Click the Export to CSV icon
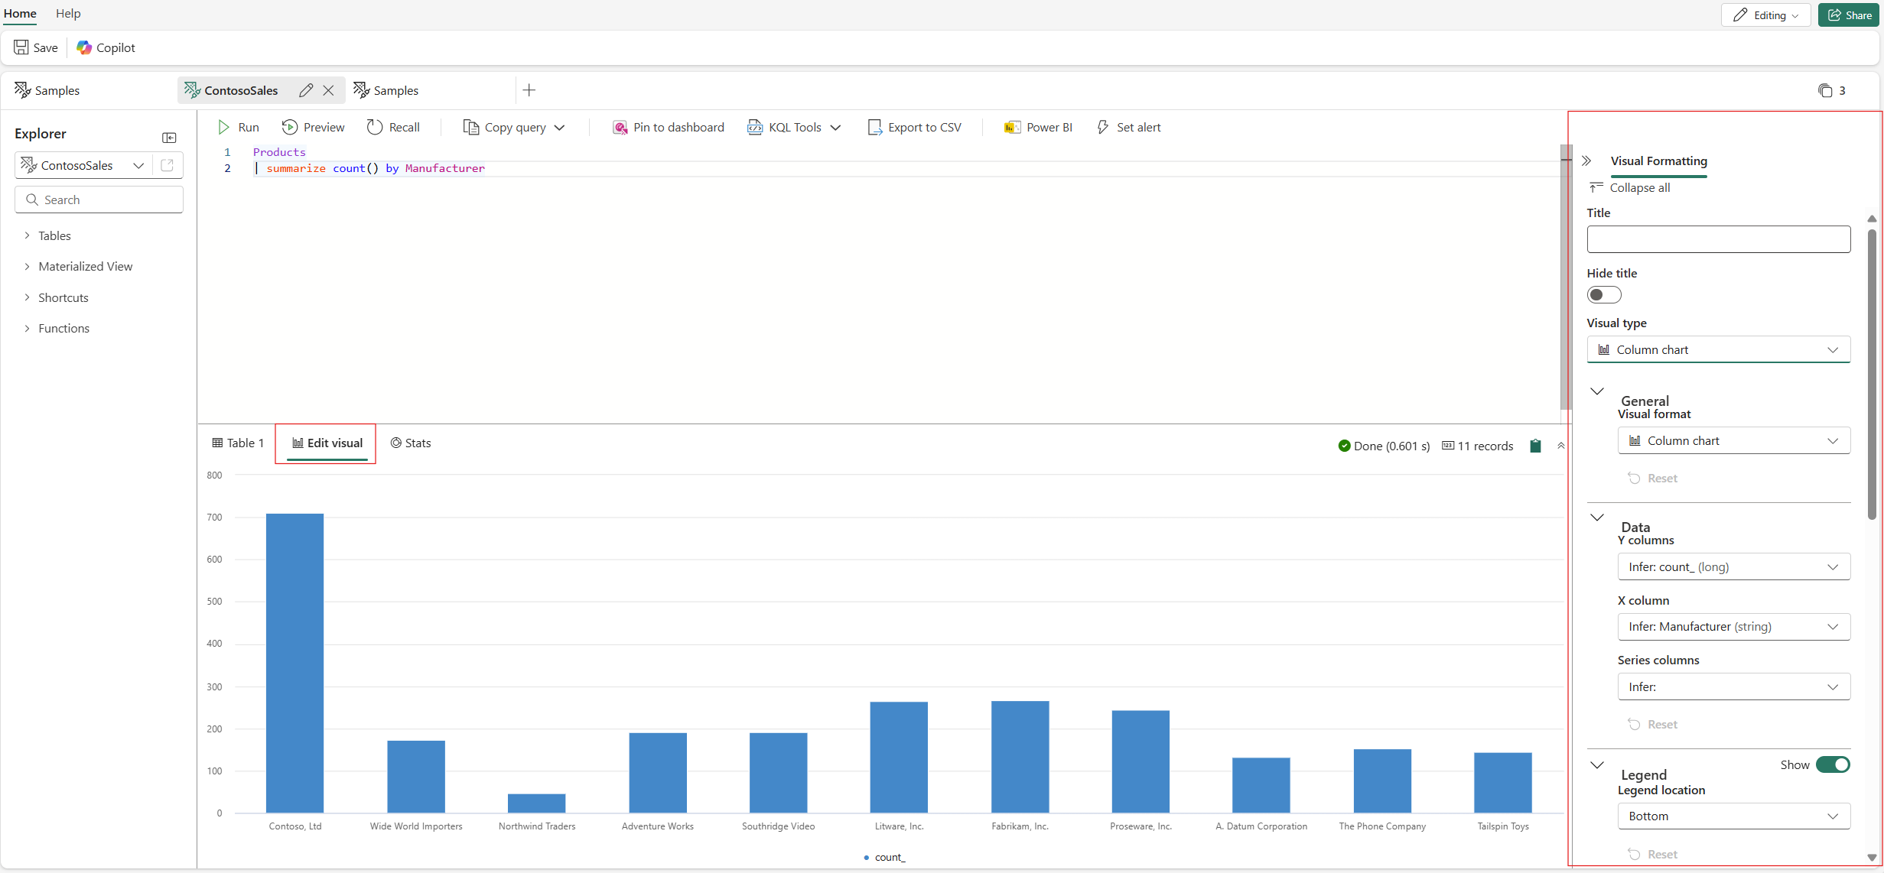 tap(874, 127)
